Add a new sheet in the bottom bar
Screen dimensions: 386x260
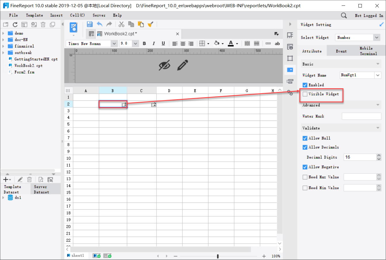(x=96, y=255)
